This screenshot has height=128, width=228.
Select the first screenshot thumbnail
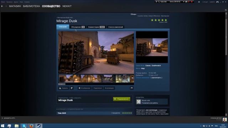[x=66, y=79]
